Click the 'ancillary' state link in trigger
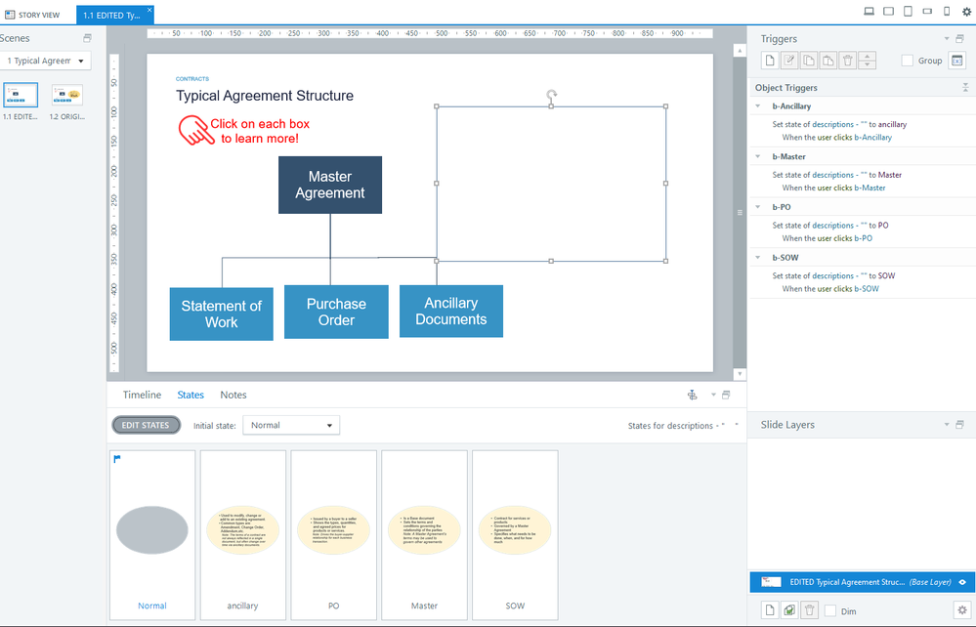Image resolution: width=976 pixels, height=627 pixels. (x=892, y=124)
